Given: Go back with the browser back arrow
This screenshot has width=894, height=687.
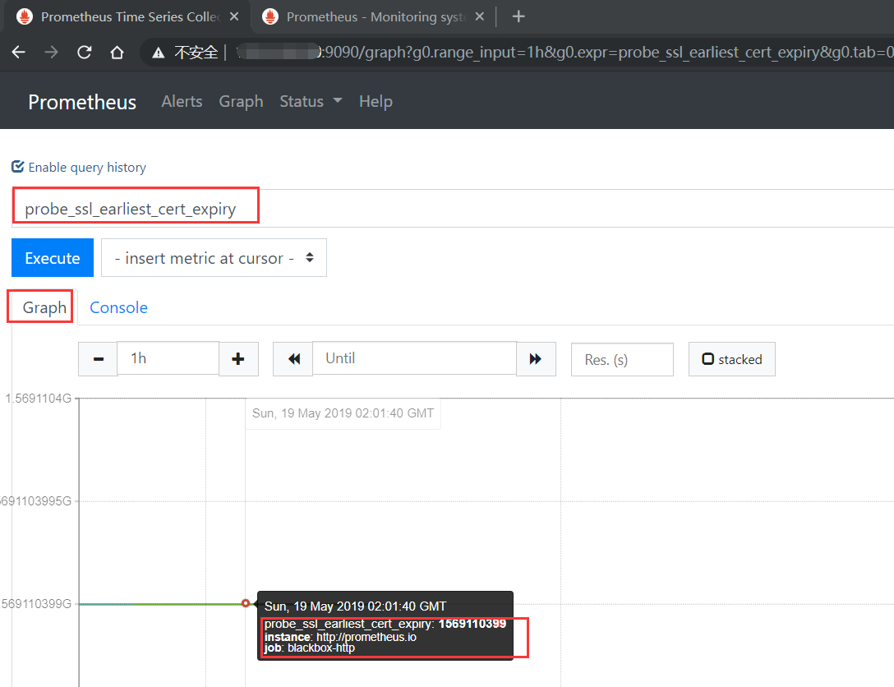Looking at the screenshot, I should click(18, 53).
